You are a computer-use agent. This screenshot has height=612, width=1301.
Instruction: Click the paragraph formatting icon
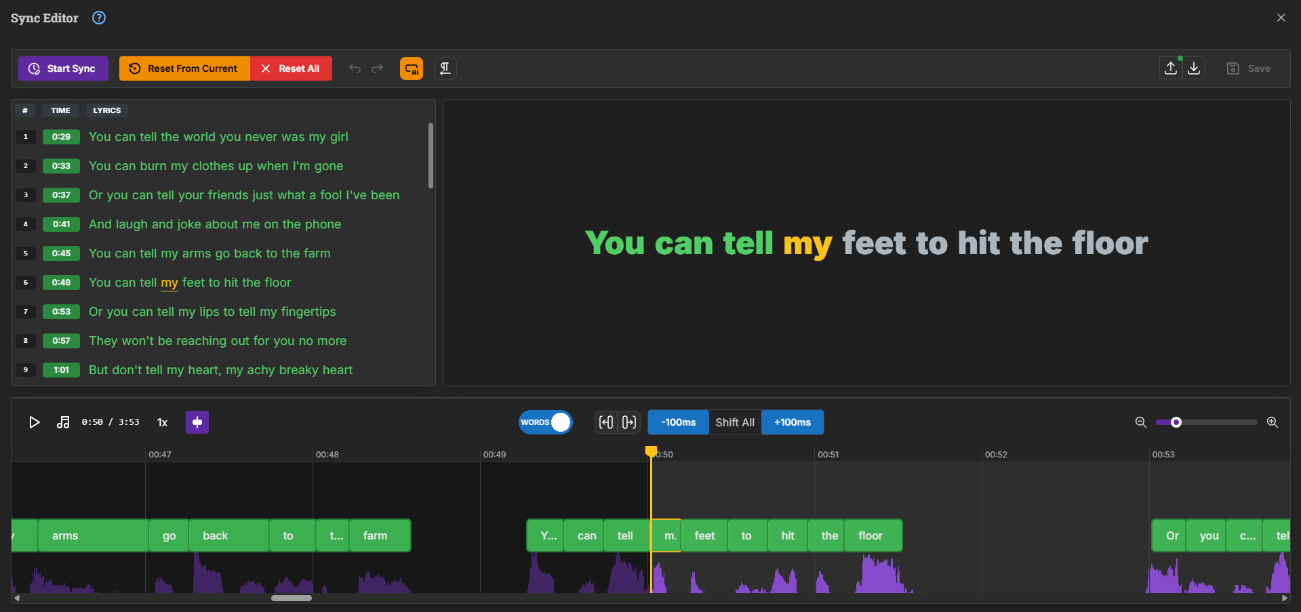click(x=445, y=68)
